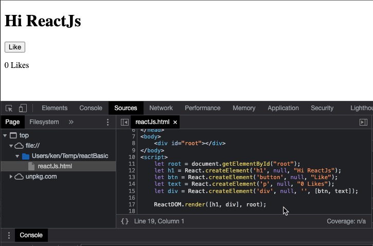Select the Page navigator tab

tap(12, 122)
